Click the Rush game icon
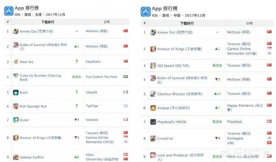Screen dimensions: 276x162 click(16, 93)
